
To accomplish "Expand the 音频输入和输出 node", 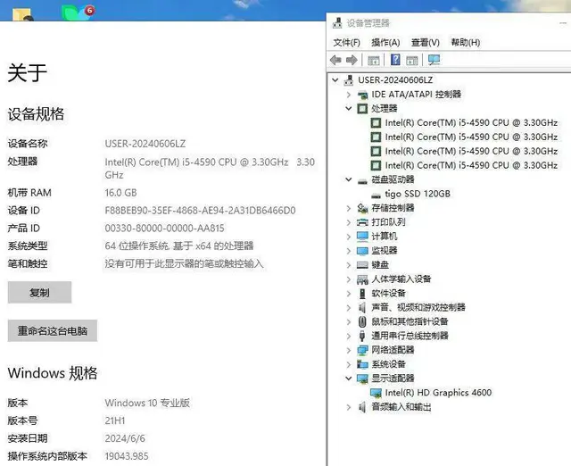I will [x=349, y=407].
